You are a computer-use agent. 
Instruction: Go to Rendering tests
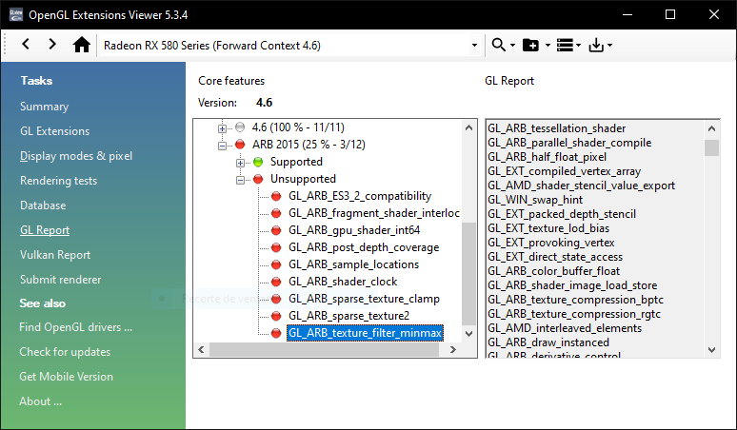58,181
